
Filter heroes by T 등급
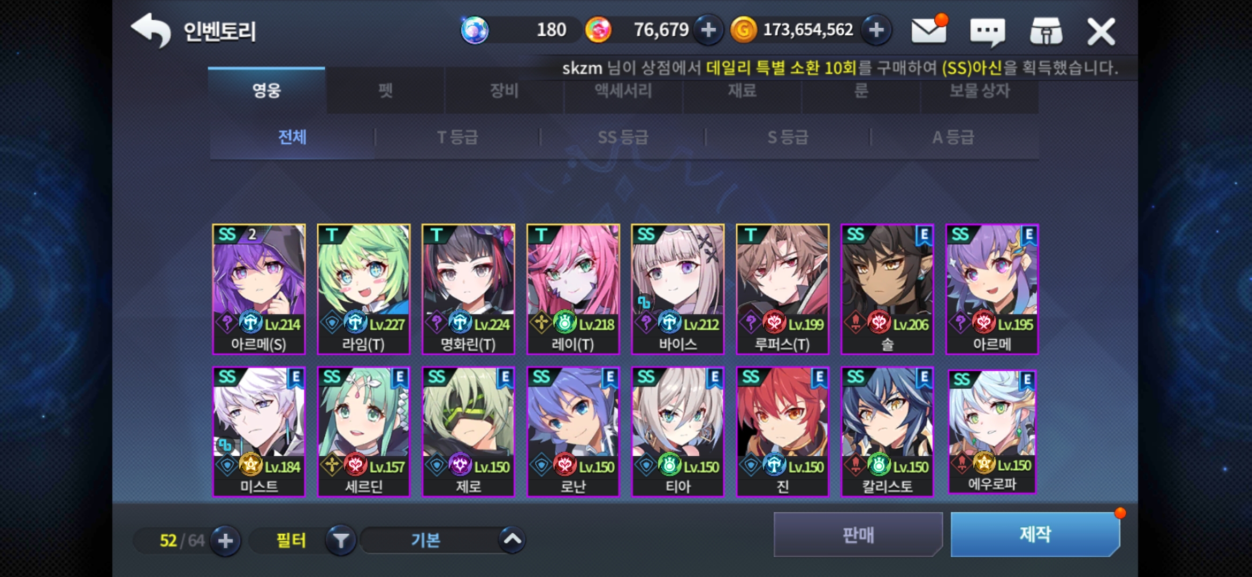click(x=457, y=137)
